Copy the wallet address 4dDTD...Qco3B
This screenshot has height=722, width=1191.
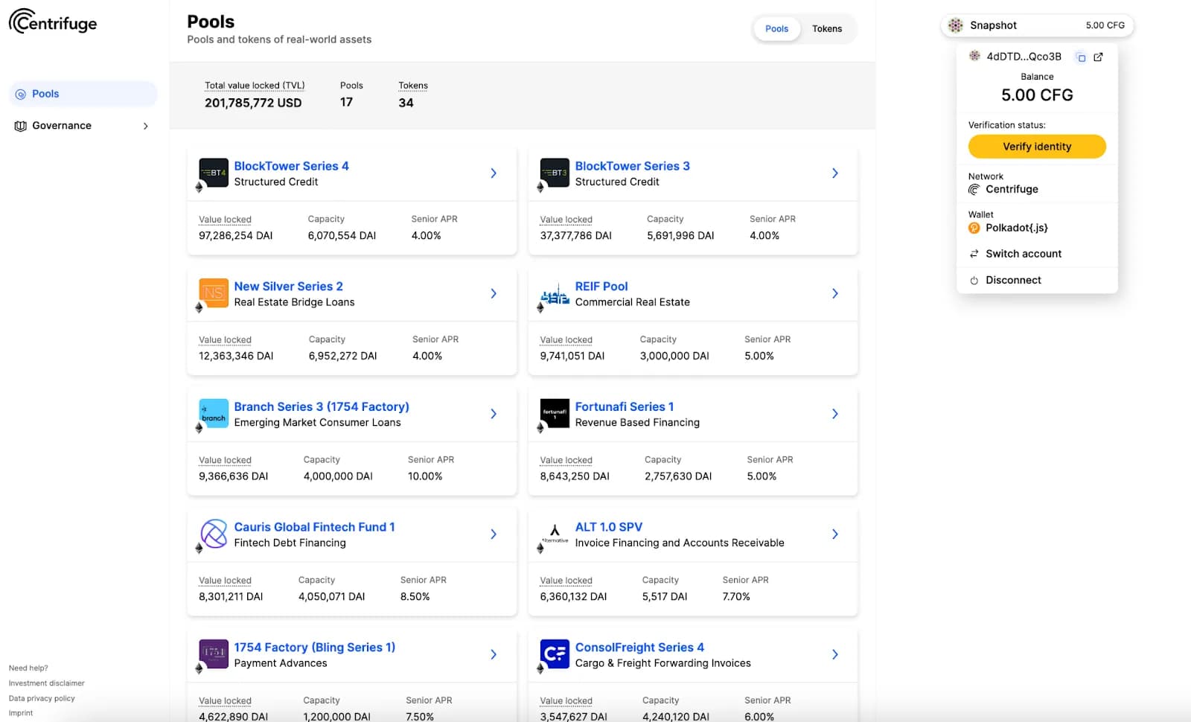(x=1081, y=57)
